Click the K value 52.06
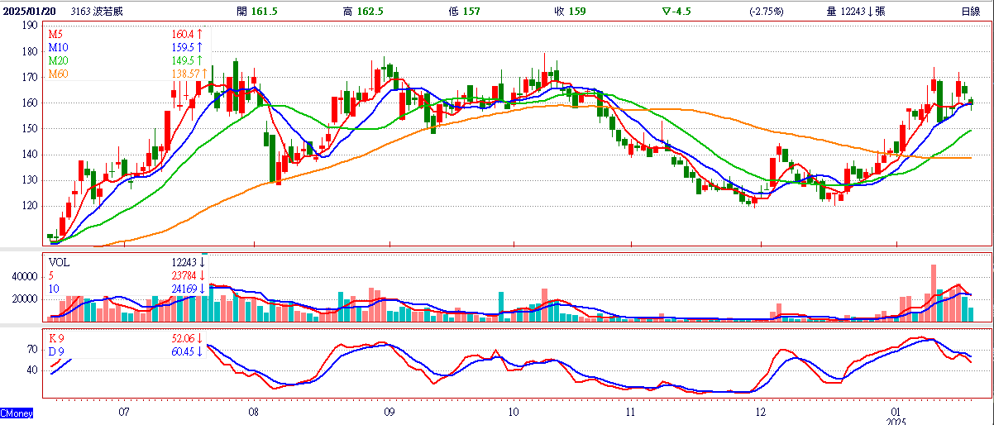 click(183, 338)
